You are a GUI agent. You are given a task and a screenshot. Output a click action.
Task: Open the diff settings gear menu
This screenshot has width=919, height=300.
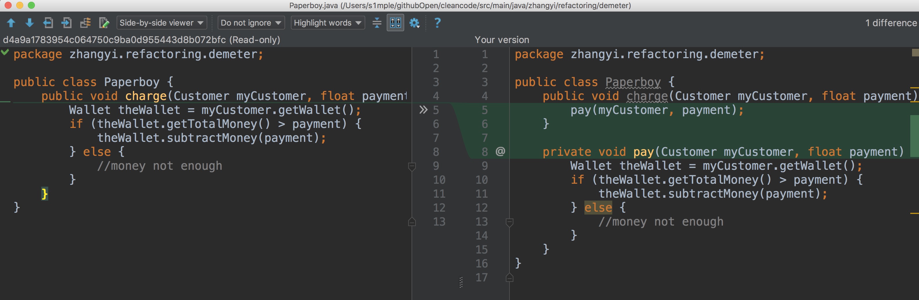(x=414, y=23)
